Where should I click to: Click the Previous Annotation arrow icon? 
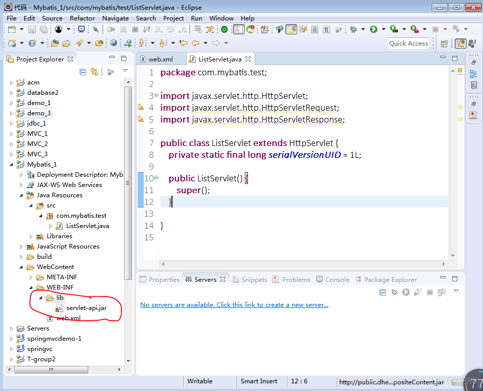[163, 43]
